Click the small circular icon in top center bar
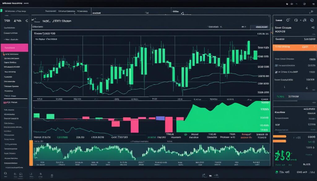 tap(182, 13)
